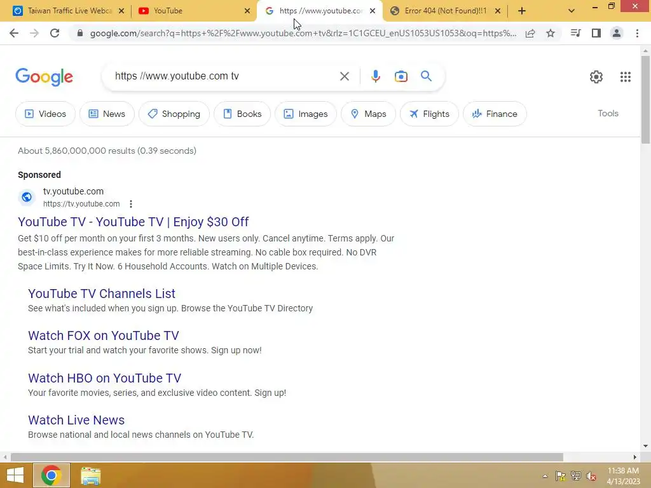Open media controls queue icon
This screenshot has height=488, width=651.
[575, 33]
